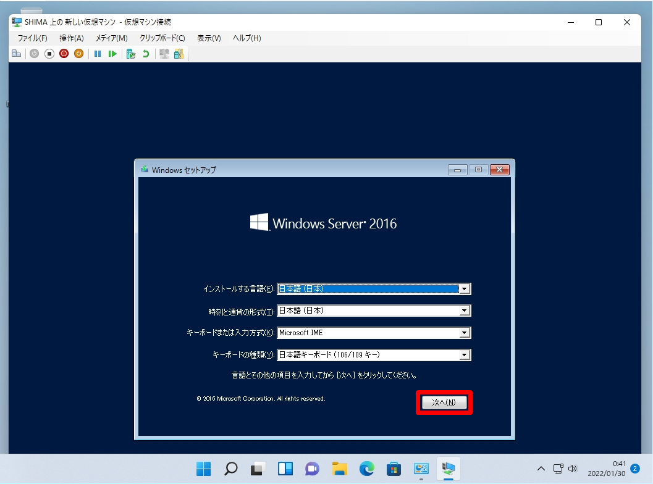Open the メディア(M) menu
Viewport: 653px width, 484px height.
point(112,38)
